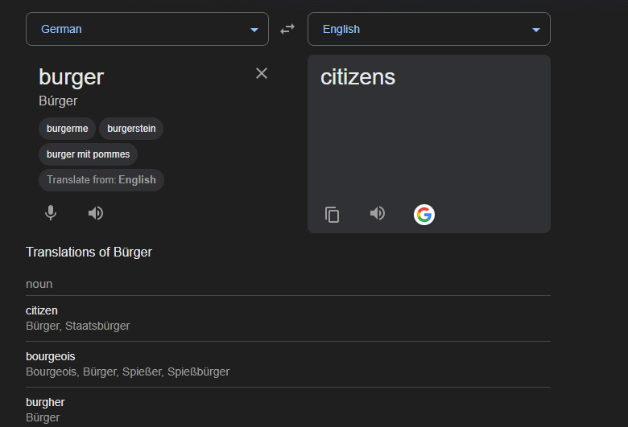Choose the burgerme suggestion chip

[x=68, y=129]
